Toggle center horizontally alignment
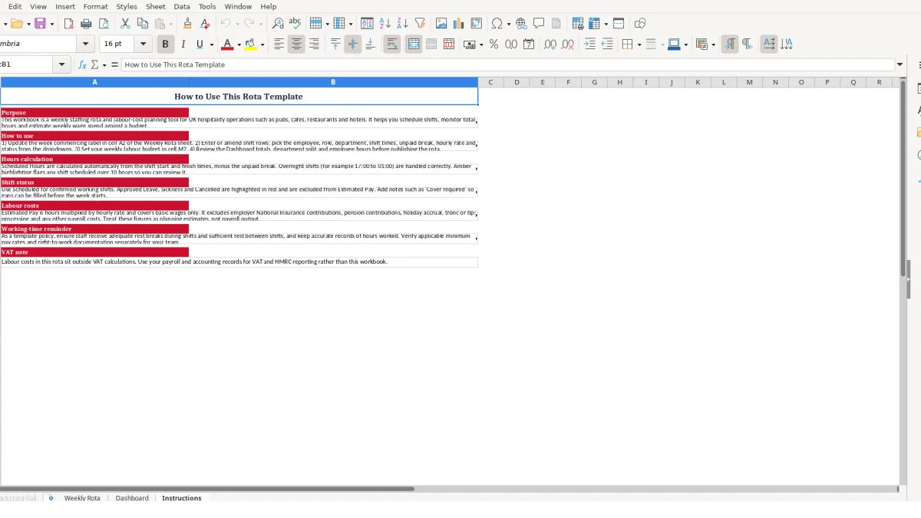Viewport: 921px width, 518px height. 296,45
